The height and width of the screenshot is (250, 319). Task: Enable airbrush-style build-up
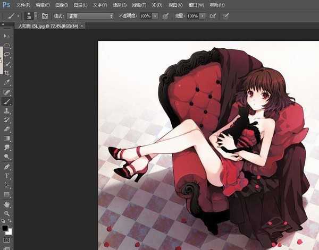tap(213, 16)
